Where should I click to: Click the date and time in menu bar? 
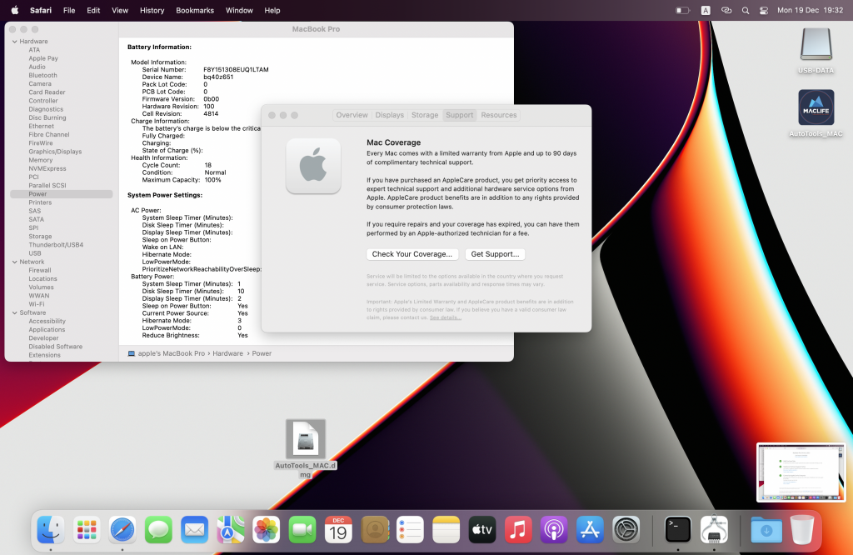(x=810, y=10)
